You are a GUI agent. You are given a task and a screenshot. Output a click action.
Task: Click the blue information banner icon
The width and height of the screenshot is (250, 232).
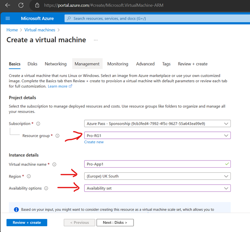click(x=16, y=209)
